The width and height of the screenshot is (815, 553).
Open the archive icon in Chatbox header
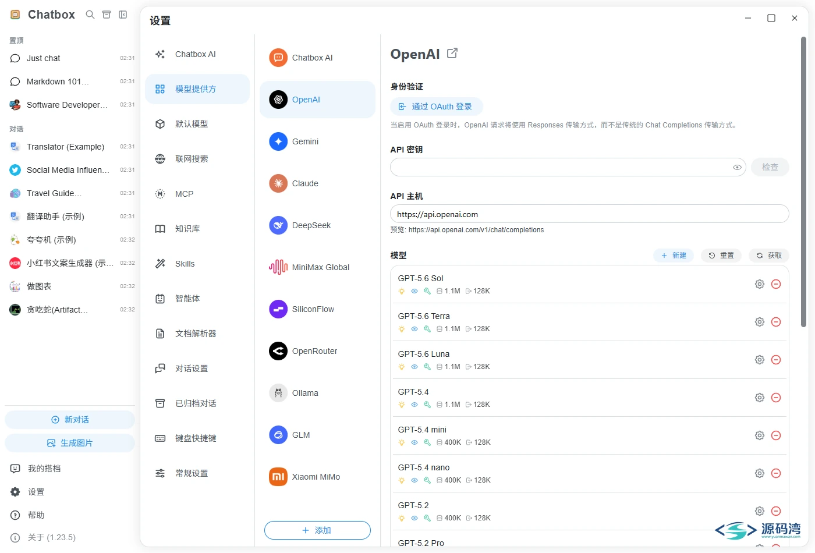click(x=107, y=15)
